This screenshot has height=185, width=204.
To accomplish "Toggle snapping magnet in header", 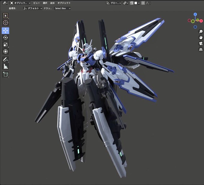I will pyautogui.click(x=132, y=3).
